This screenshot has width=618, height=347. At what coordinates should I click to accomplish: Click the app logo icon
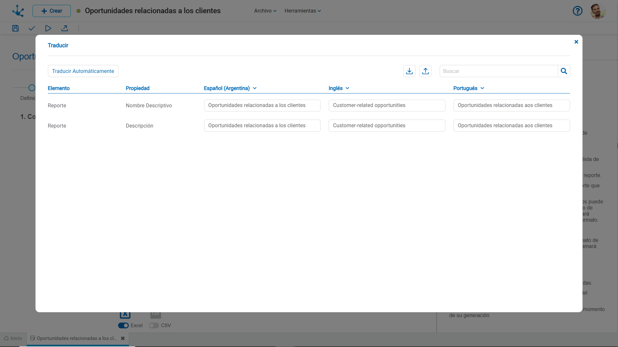18,11
